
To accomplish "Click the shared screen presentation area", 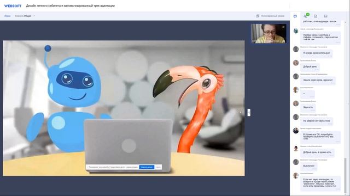I will 124,108.
